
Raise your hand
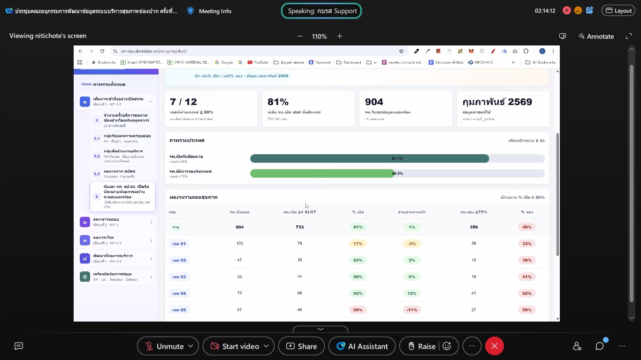pyautogui.click(x=421, y=346)
